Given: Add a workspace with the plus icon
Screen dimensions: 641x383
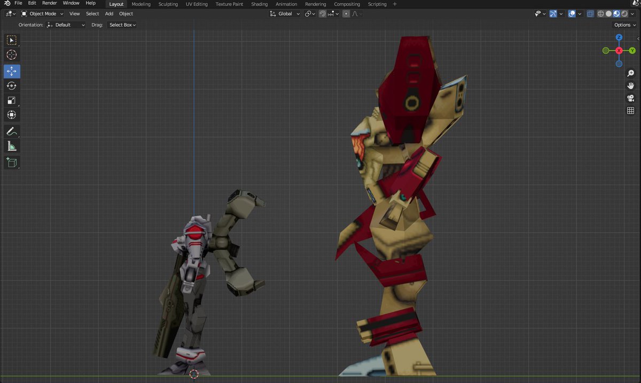Looking at the screenshot, I should point(395,4).
